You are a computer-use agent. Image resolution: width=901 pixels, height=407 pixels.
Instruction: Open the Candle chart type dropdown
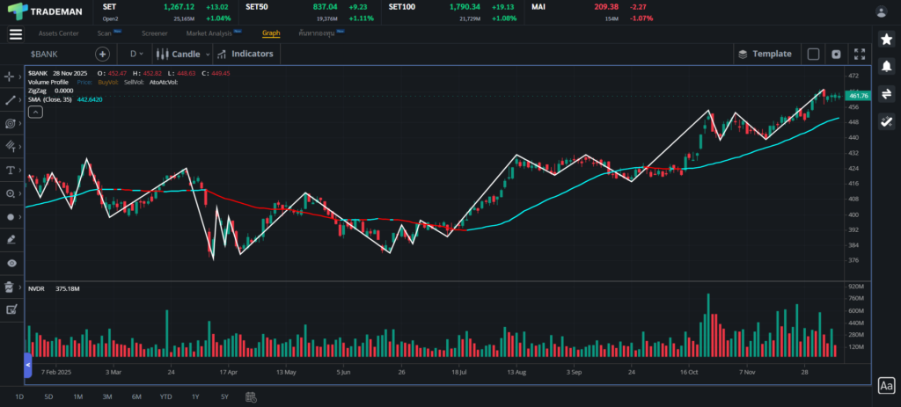[183, 54]
